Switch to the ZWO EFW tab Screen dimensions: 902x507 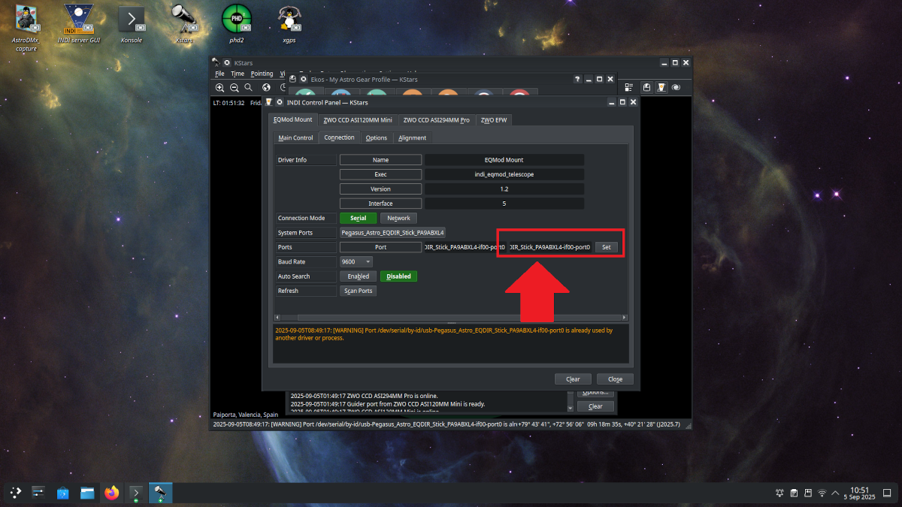(x=494, y=119)
